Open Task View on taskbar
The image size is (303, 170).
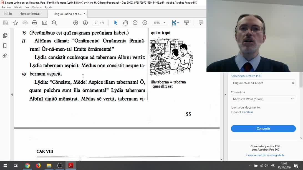[16, 166]
